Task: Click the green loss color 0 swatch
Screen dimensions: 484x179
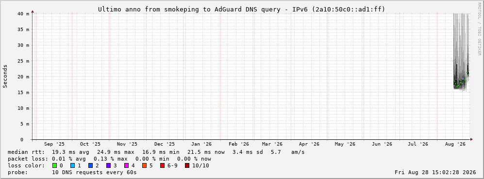Action: pos(55,166)
